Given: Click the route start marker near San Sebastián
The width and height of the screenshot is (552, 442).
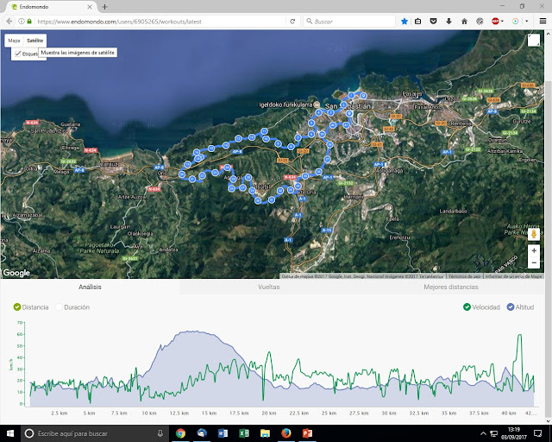Looking at the screenshot, I should (x=363, y=96).
